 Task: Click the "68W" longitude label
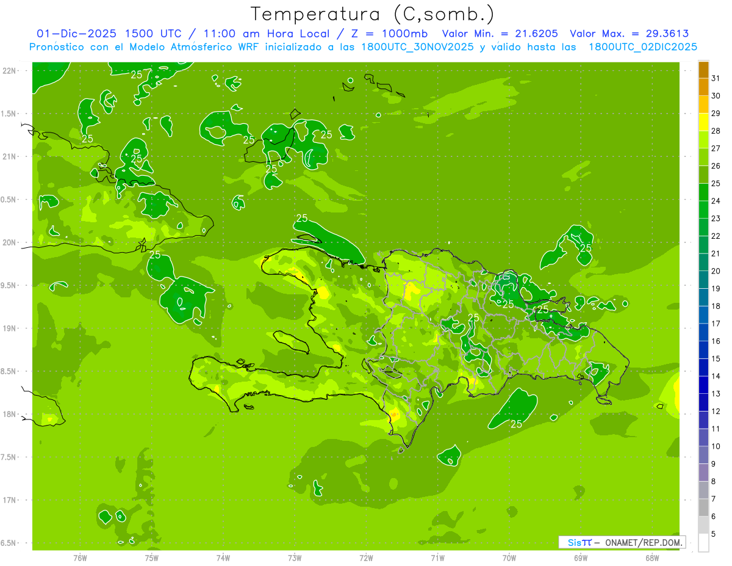point(652,557)
